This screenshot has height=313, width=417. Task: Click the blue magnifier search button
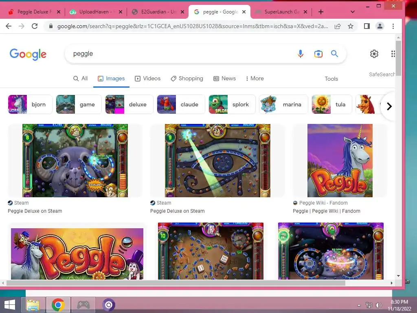(334, 54)
